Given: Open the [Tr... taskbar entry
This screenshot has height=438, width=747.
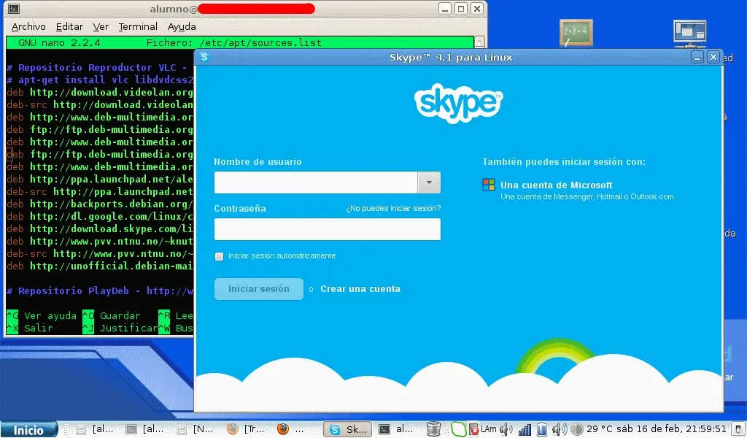Looking at the screenshot, I should (245, 429).
